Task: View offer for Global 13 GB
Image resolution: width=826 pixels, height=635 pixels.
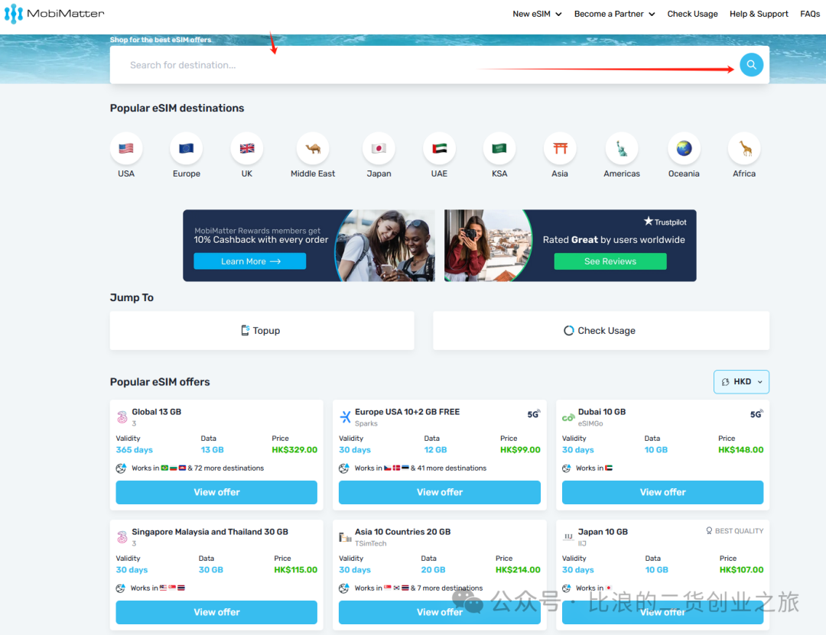Action: pyautogui.click(x=216, y=492)
